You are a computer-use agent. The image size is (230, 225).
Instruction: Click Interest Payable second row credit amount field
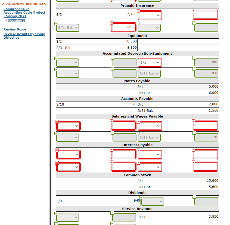click(206, 167)
